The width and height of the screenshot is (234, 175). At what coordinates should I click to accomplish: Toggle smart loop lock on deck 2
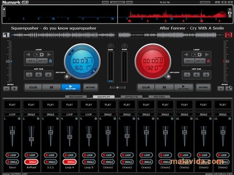[x=208, y=61]
